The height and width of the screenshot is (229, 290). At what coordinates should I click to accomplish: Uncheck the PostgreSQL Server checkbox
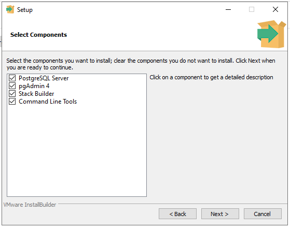pyautogui.click(x=12, y=78)
